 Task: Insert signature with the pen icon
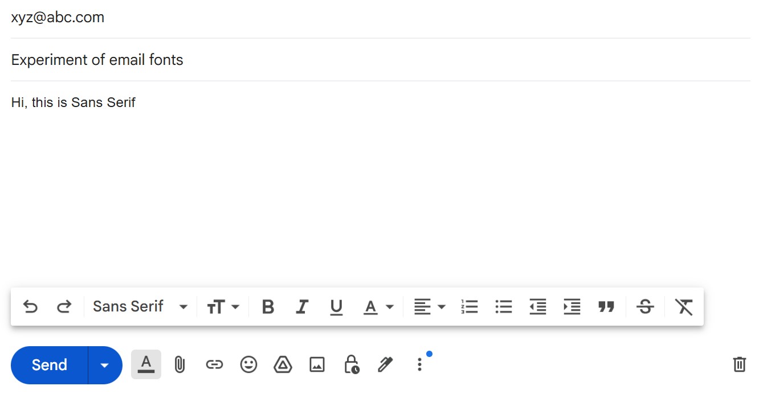(x=386, y=364)
